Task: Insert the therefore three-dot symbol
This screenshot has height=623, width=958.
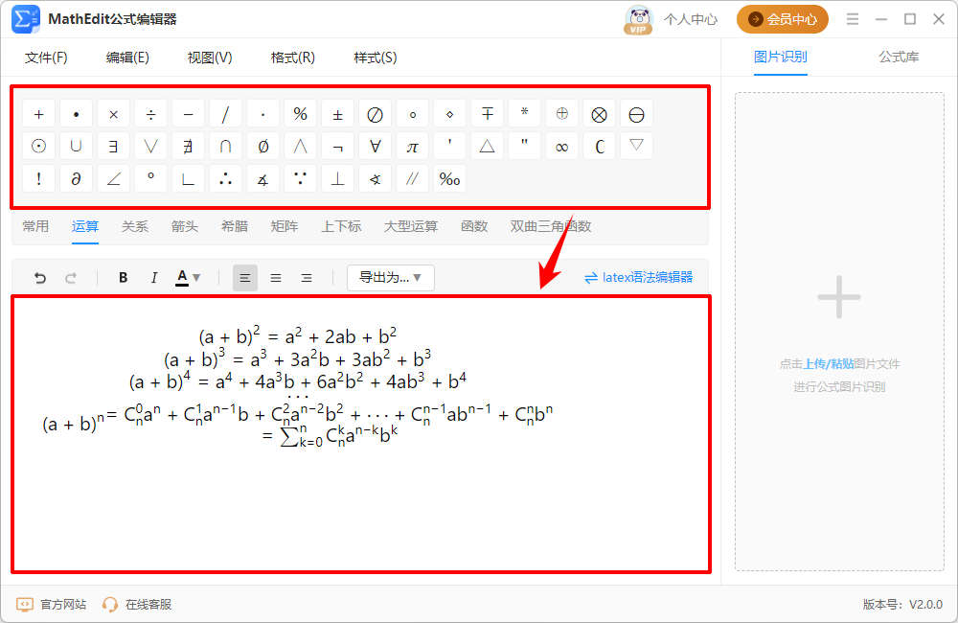Action: coord(225,179)
